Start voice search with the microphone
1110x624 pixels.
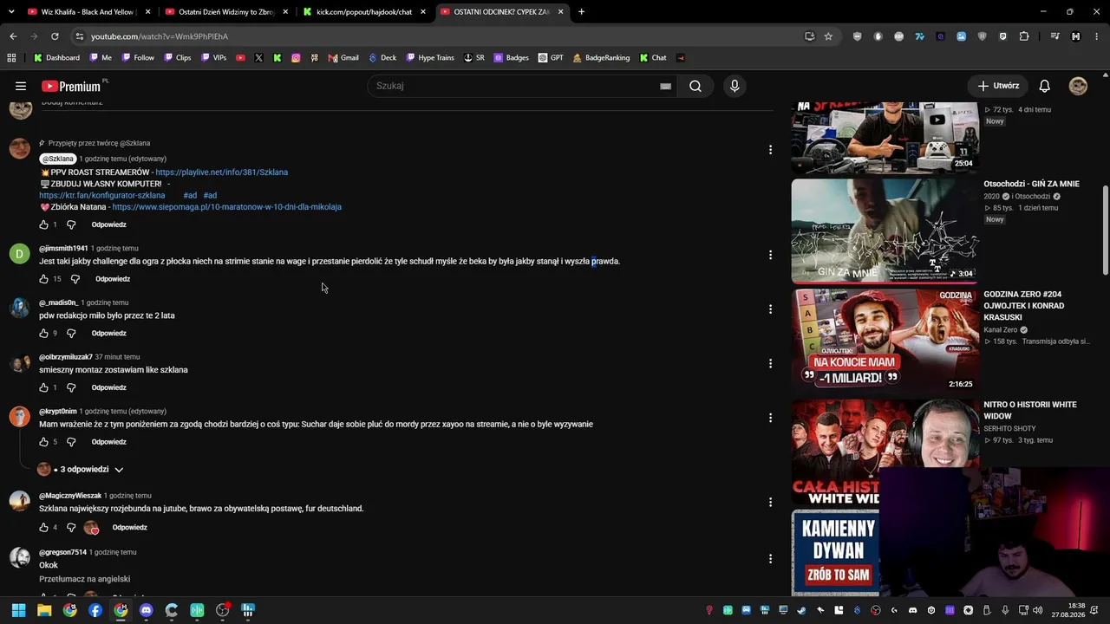[x=735, y=86]
